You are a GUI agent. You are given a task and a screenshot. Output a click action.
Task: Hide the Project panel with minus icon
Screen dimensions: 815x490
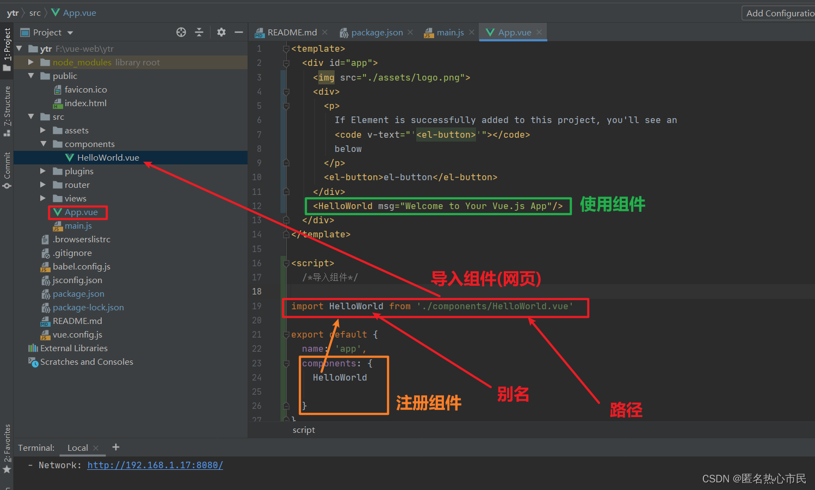[x=238, y=33]
